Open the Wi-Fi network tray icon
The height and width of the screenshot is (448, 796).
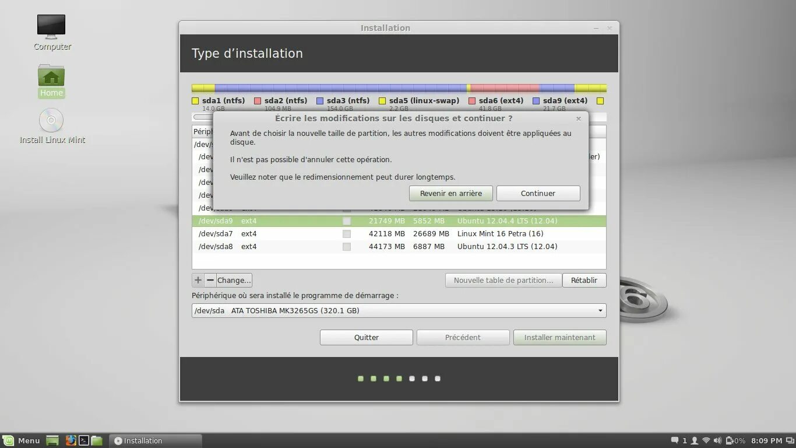[x=706, y=440]
